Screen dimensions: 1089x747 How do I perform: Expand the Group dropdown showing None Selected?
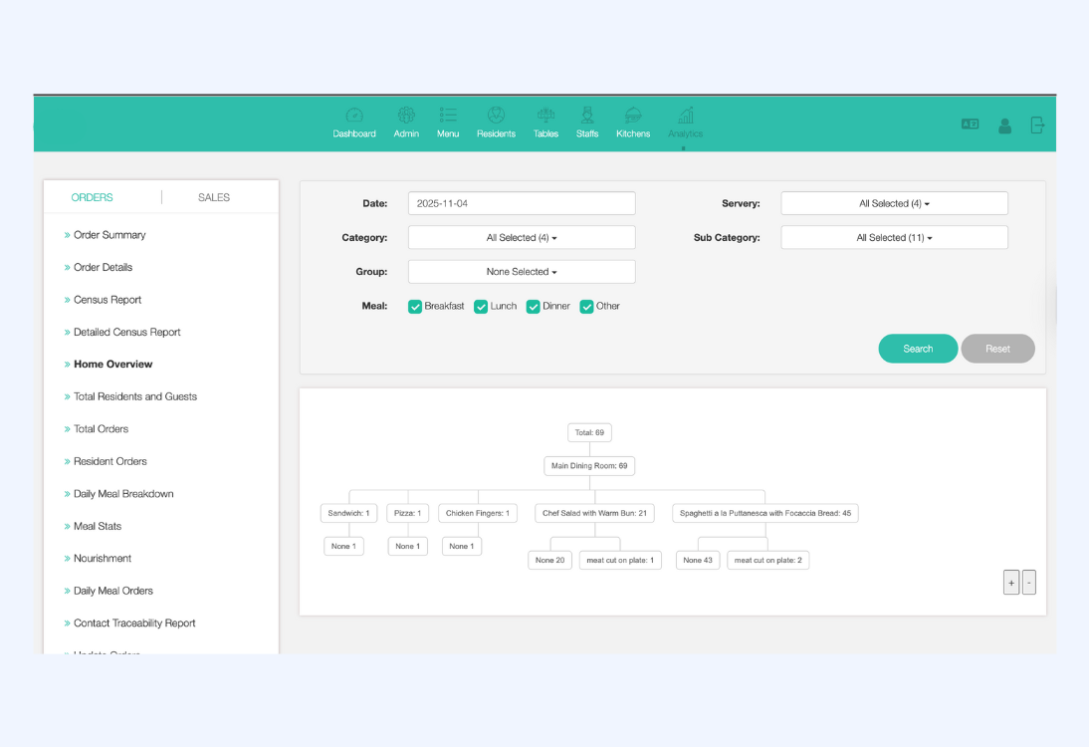pos(522,272)
